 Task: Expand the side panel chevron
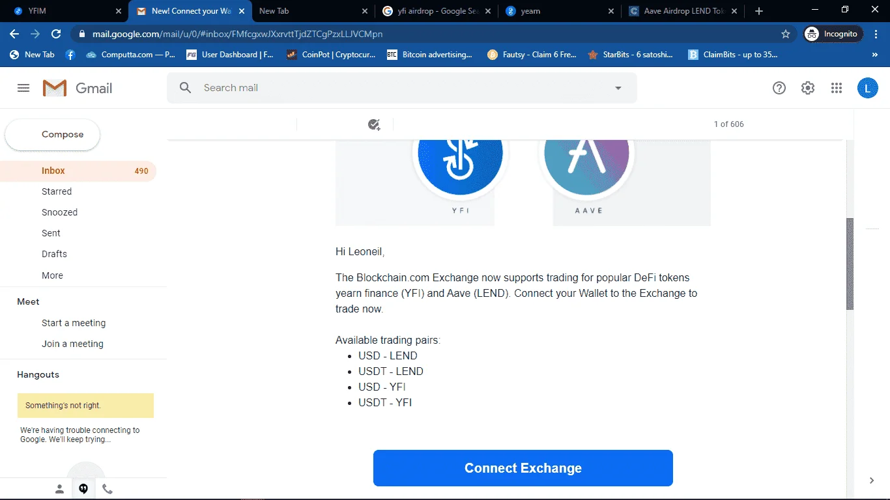click(872, 480)
